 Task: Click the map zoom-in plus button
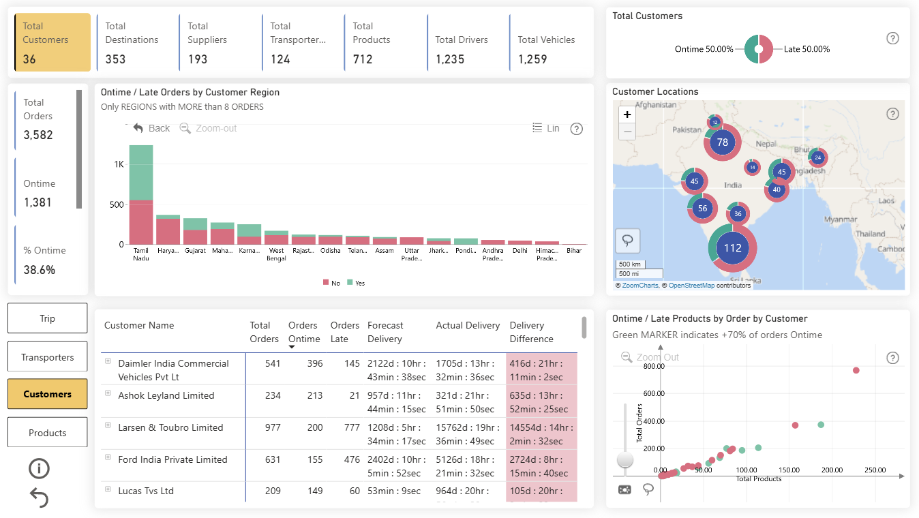point(627,115)
